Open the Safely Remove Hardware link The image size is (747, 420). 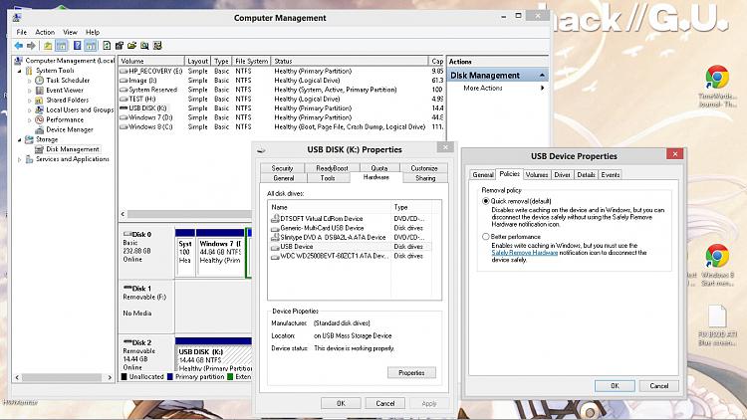(x=525, y=253)
